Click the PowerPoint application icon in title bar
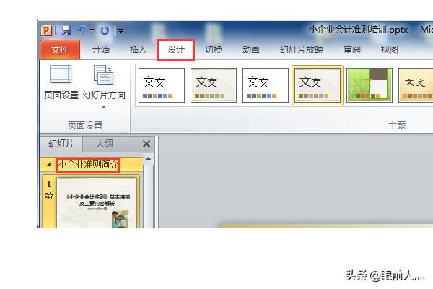Image resolution: width=433 pixels, height=289 pixels. (x=46, y=30)
